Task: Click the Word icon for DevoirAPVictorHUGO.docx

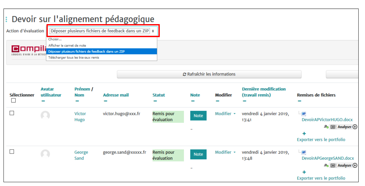Action: pos(304,114)
